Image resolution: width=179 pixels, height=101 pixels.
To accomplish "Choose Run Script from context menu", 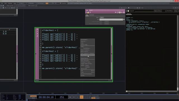I will tap(88, 55).
